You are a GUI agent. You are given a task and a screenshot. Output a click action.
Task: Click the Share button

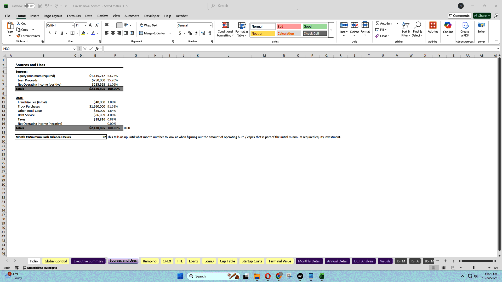click(481, 15)
